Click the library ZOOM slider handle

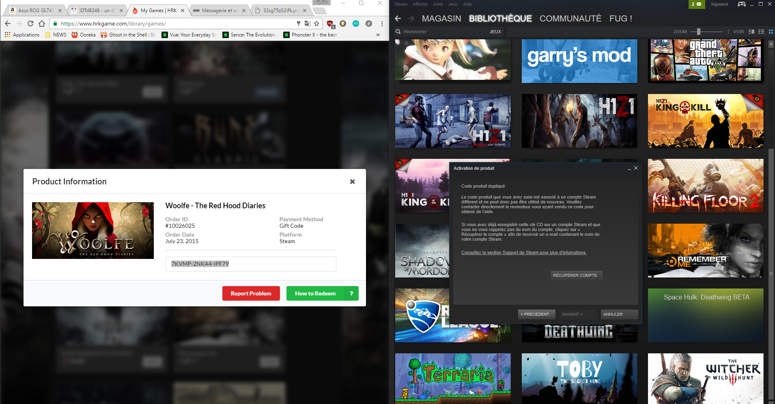pyautogui.click(x=698, y=32)
